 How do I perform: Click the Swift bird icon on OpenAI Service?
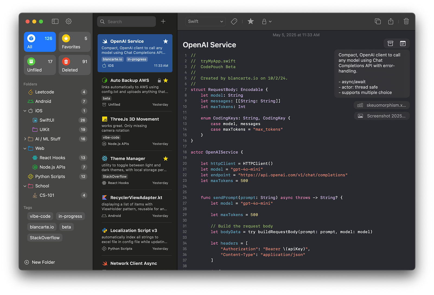coord(105,41)
